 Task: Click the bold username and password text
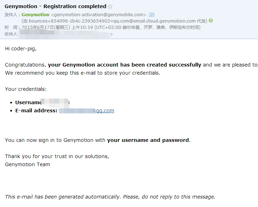tap(148, 140)
